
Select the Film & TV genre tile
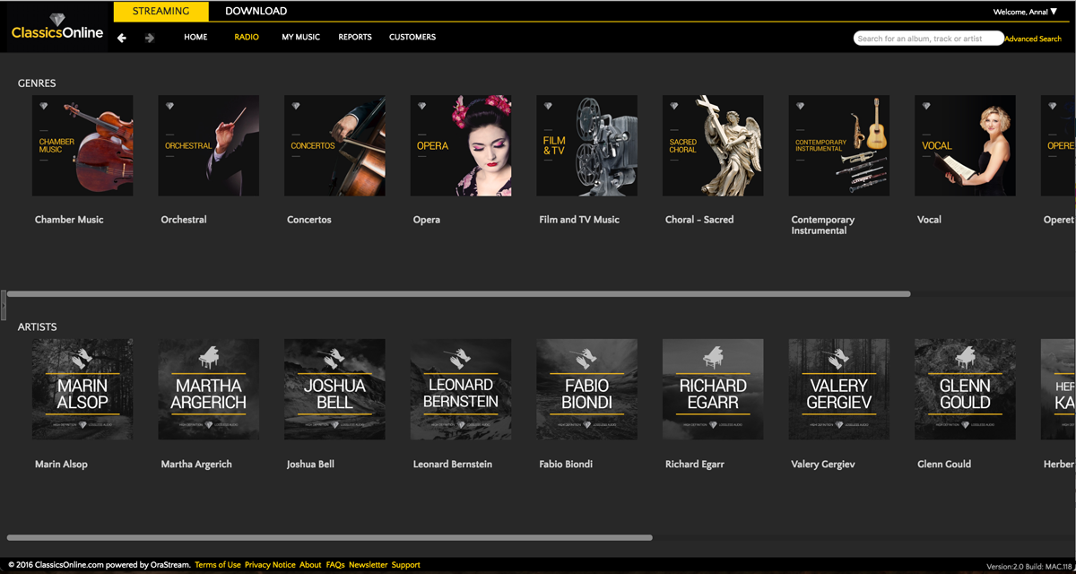(x=587, y=145)
